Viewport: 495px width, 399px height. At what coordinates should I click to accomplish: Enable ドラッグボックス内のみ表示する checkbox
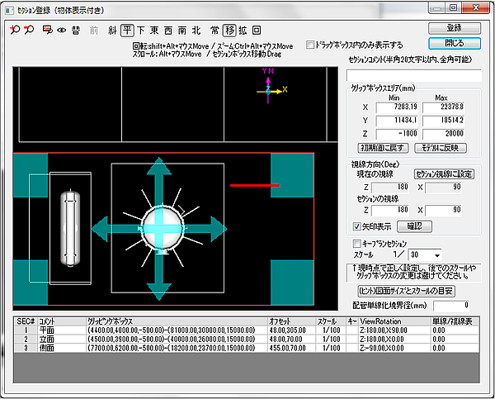[310, 45]
